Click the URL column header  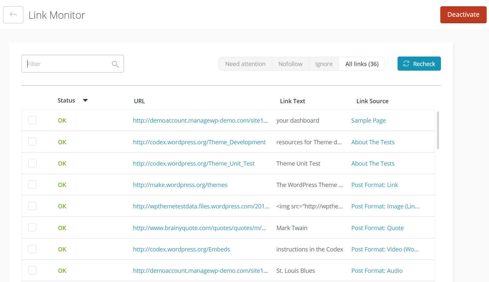point(139,101)
